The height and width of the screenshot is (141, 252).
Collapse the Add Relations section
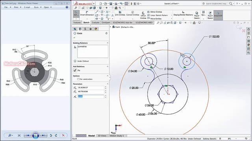107,66
